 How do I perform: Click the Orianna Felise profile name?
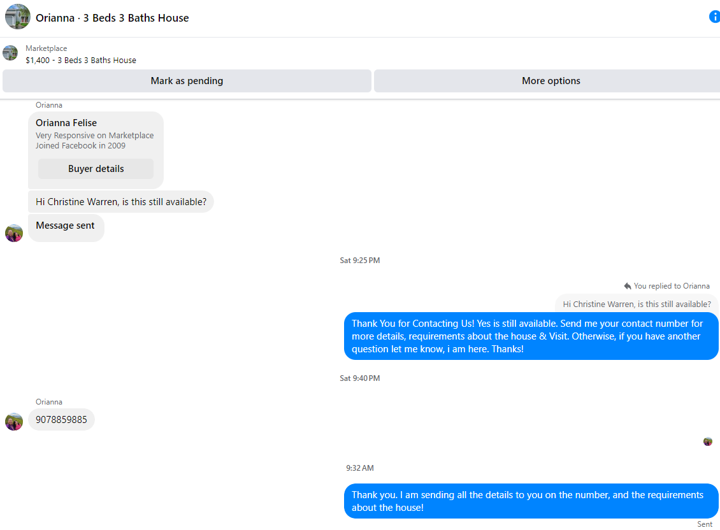(66, 122)
